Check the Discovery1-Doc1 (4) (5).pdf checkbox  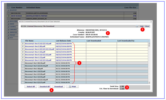tap(23, 72)
